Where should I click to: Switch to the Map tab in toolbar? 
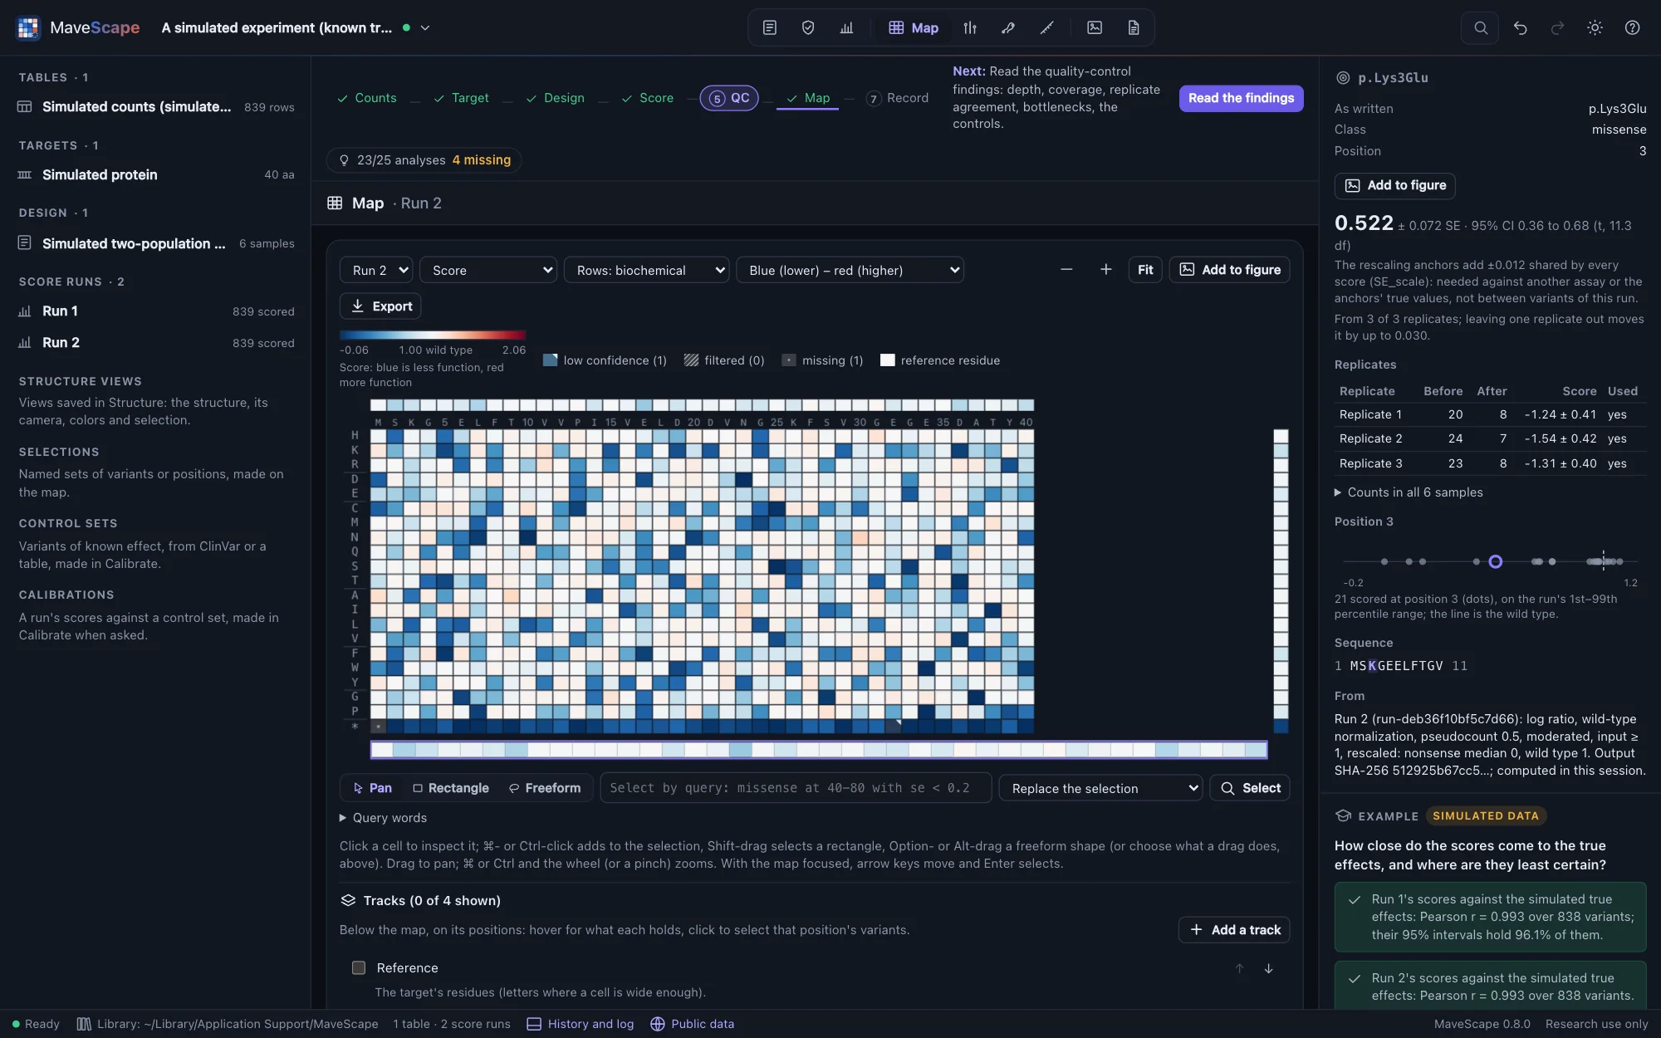pyautogui.click(x=914, y=27)
